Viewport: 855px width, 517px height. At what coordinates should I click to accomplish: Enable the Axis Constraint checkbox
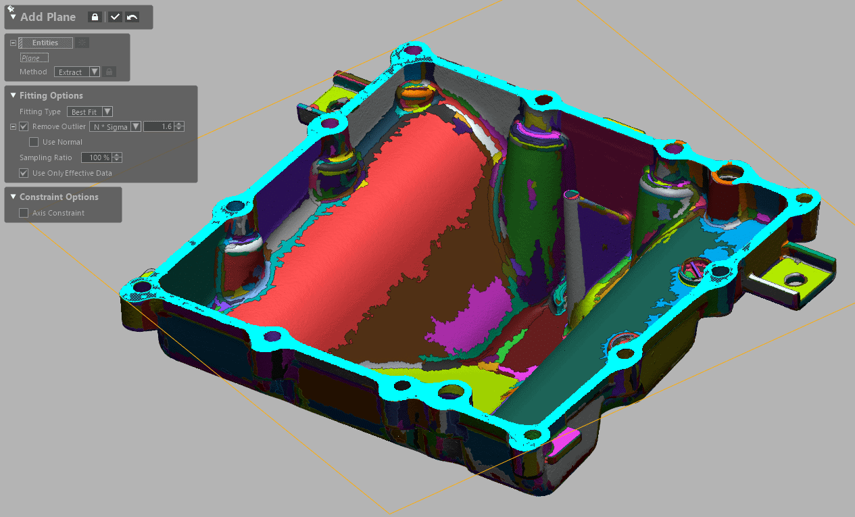(24, 213)
